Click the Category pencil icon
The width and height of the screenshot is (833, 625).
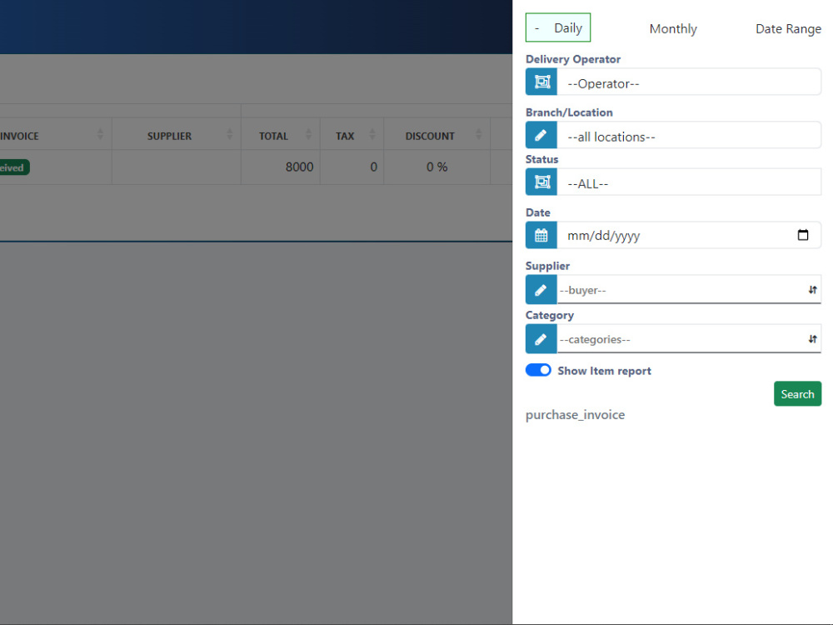tap(541, 339)
